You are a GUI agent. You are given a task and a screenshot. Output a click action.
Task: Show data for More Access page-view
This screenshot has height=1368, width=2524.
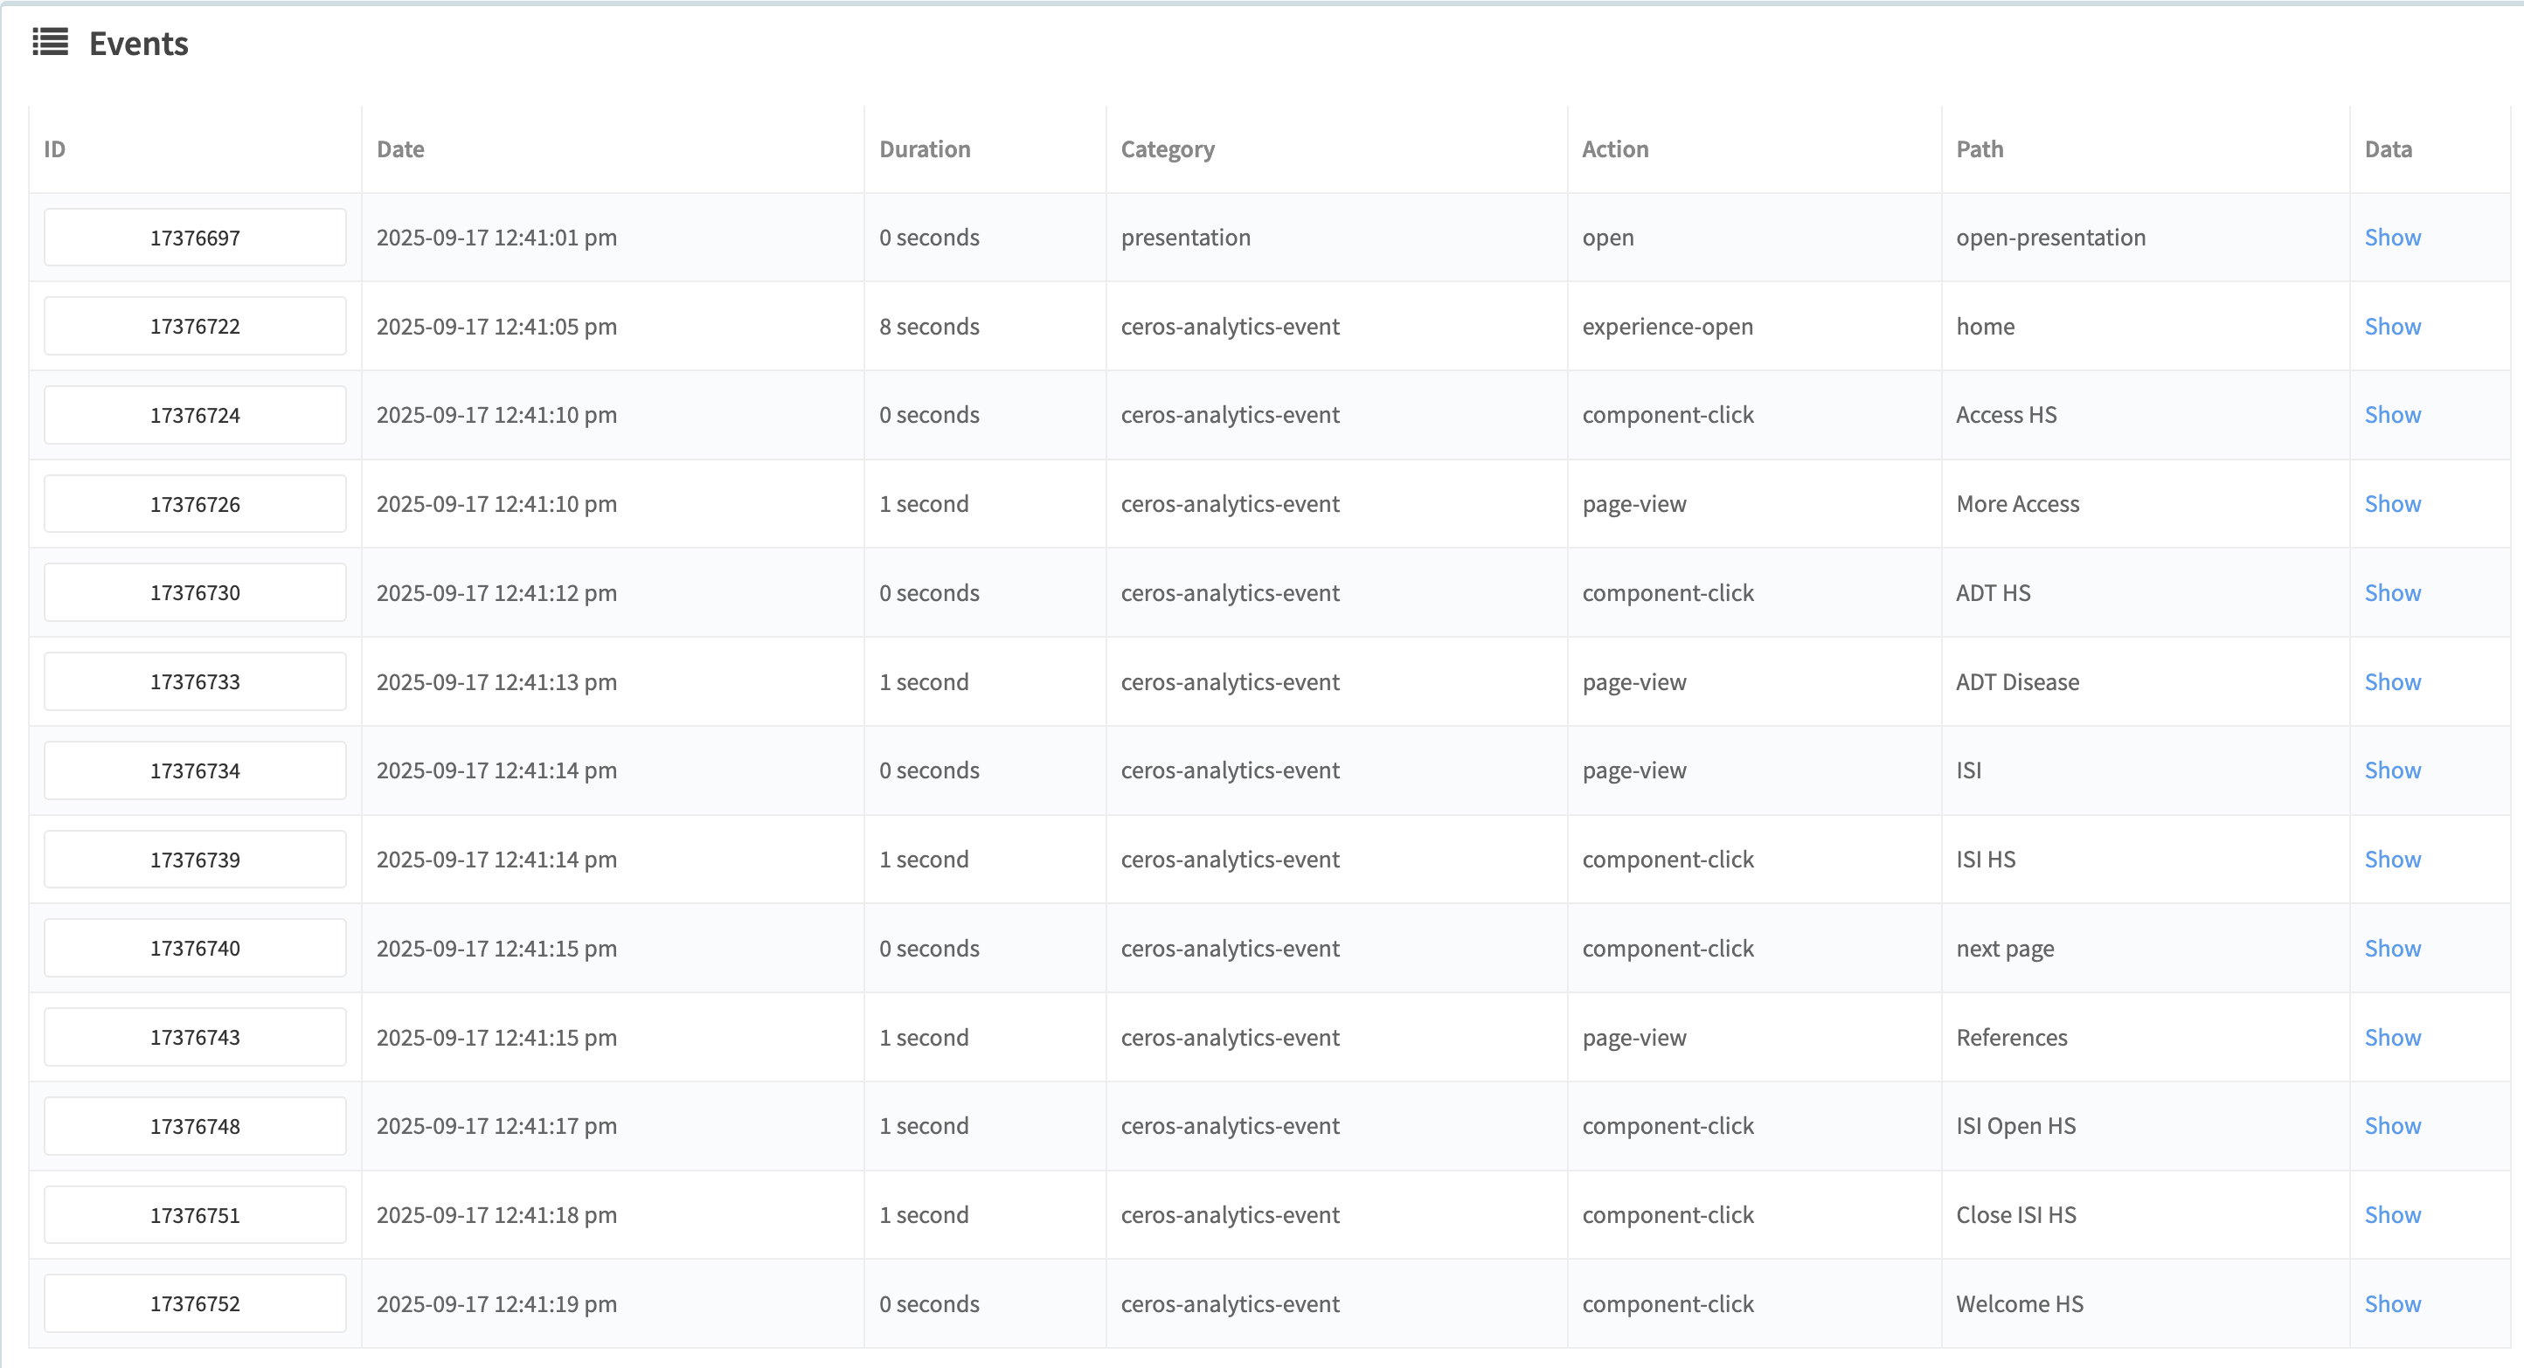tap(2392, 503)
